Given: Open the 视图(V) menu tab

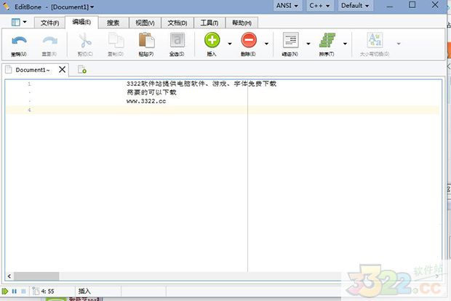Looking at the screenshot, I should [x=145, y=23].
